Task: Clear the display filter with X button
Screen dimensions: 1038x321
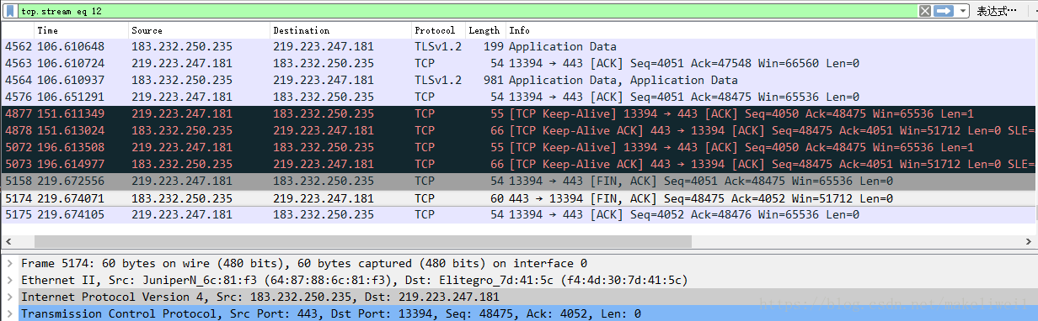Action: [925, 11]
